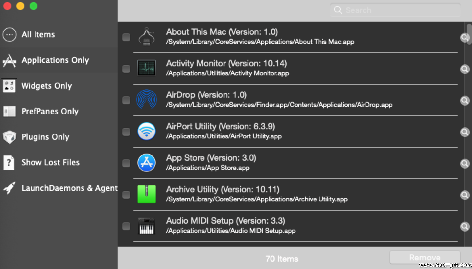Reveal AirDrop with magnifier icon
The height and width of the screenshot is (269, 472).
pyautogui.click(x=464, y=101)
